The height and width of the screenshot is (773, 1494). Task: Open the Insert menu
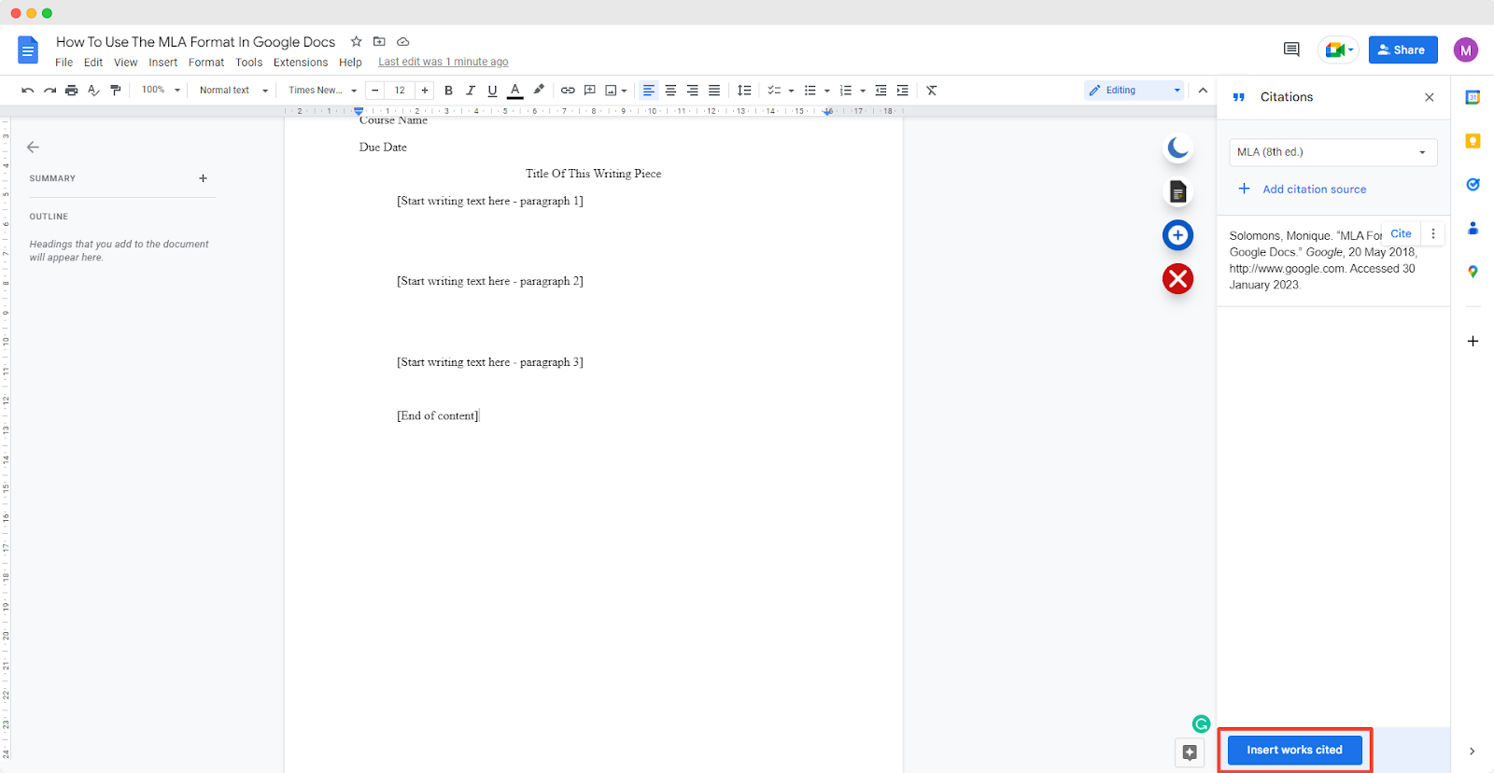(163, 63)
